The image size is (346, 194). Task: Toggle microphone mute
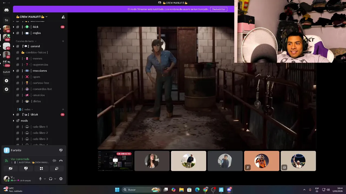pos(40,179)
